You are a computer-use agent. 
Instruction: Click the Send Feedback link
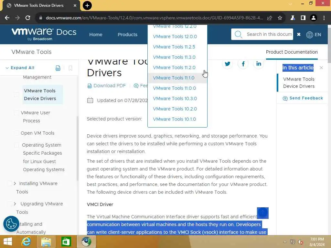[303, 98]
